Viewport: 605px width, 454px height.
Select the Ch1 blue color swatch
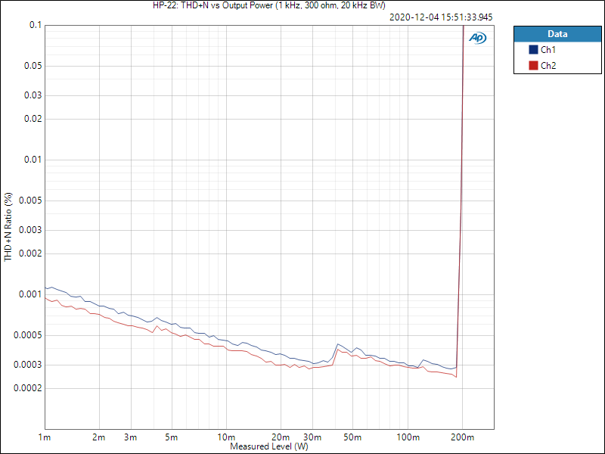533,50
